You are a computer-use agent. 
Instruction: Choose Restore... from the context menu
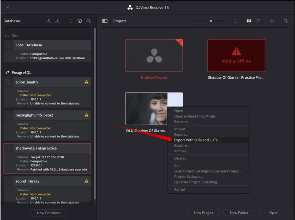click(x=208, y=145)
